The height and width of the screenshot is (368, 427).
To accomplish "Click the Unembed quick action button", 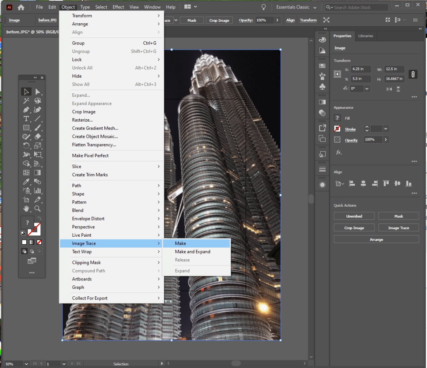I will pyautogui.click(x=354, y=216).
